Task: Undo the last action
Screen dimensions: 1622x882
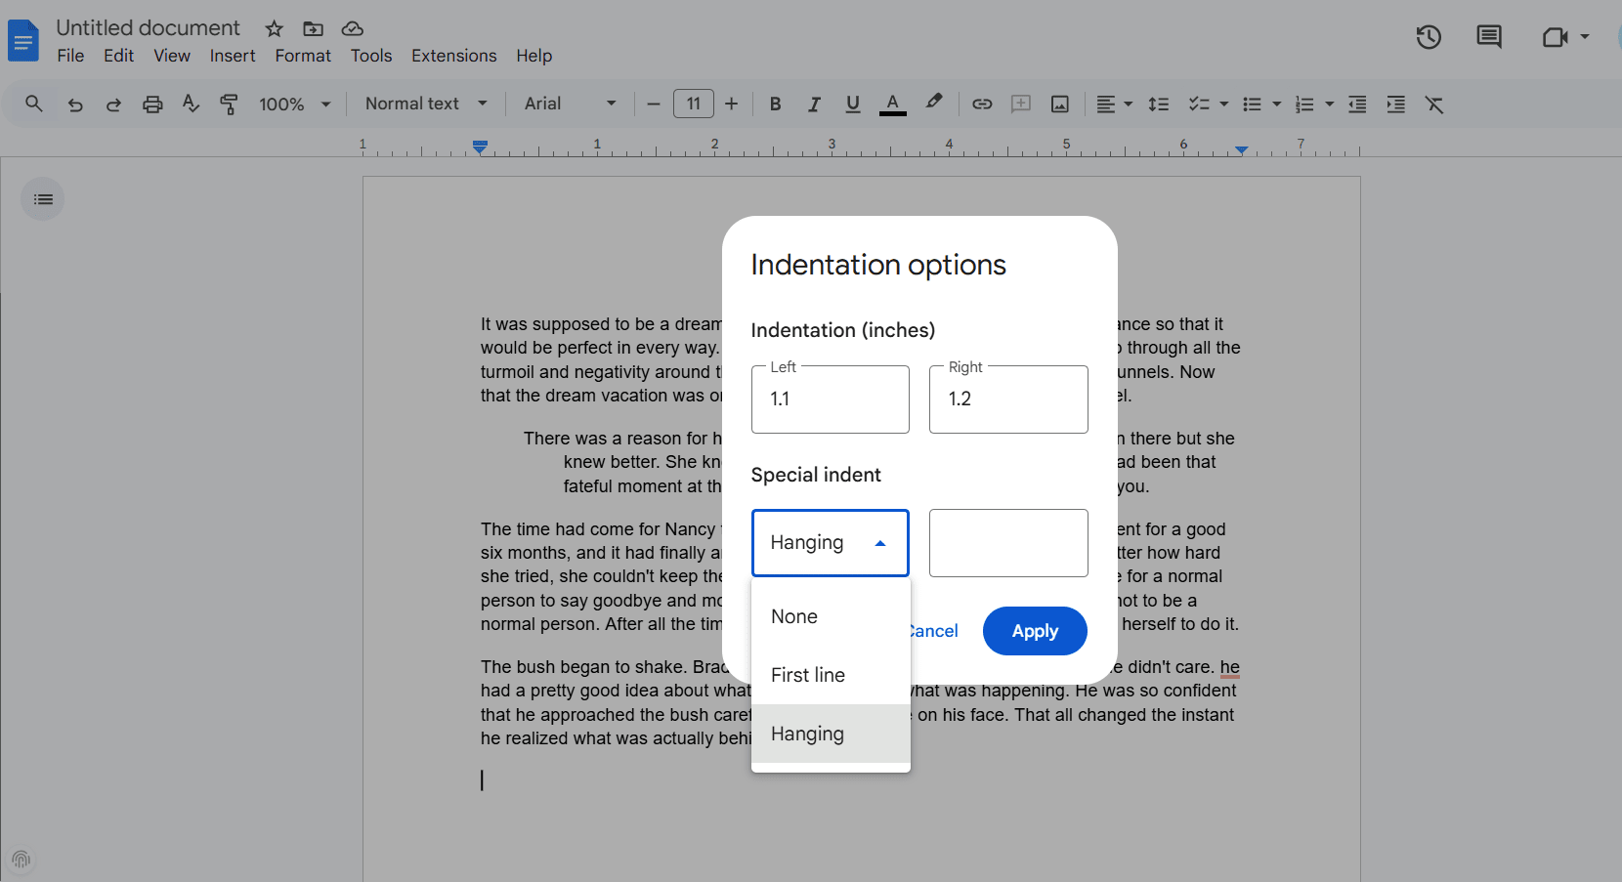Action: (75, 105)
